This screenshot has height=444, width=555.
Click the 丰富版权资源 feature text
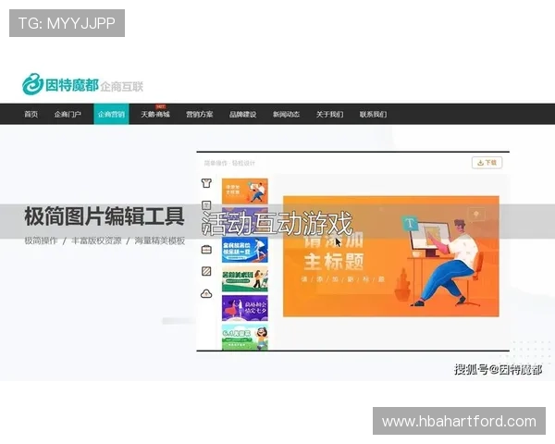[96, 240]
